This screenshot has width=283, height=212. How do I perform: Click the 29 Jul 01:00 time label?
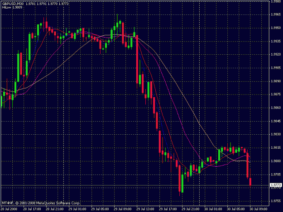coord(77,209)
